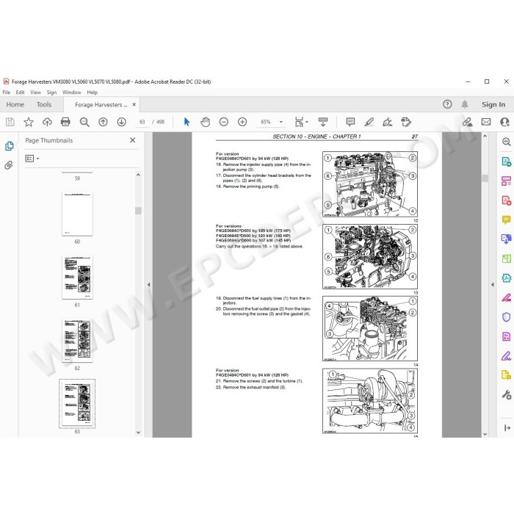Image resolution: width=514 pixels, height=514 pixels.
Task: Collapse the right pane arrow
Action: (x=493, y=285)
